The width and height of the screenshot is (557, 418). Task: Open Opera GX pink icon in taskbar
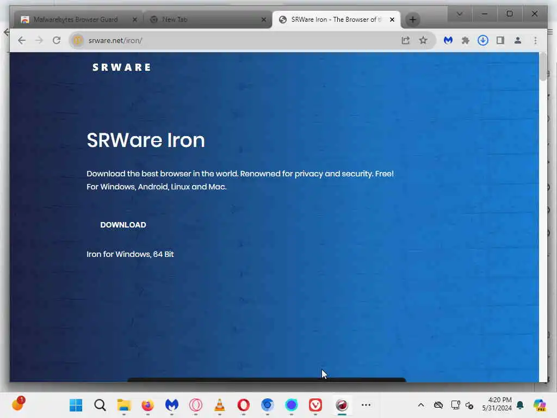tap(196, 405)
